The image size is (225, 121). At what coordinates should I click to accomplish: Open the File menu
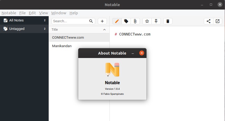coord(22,13)
